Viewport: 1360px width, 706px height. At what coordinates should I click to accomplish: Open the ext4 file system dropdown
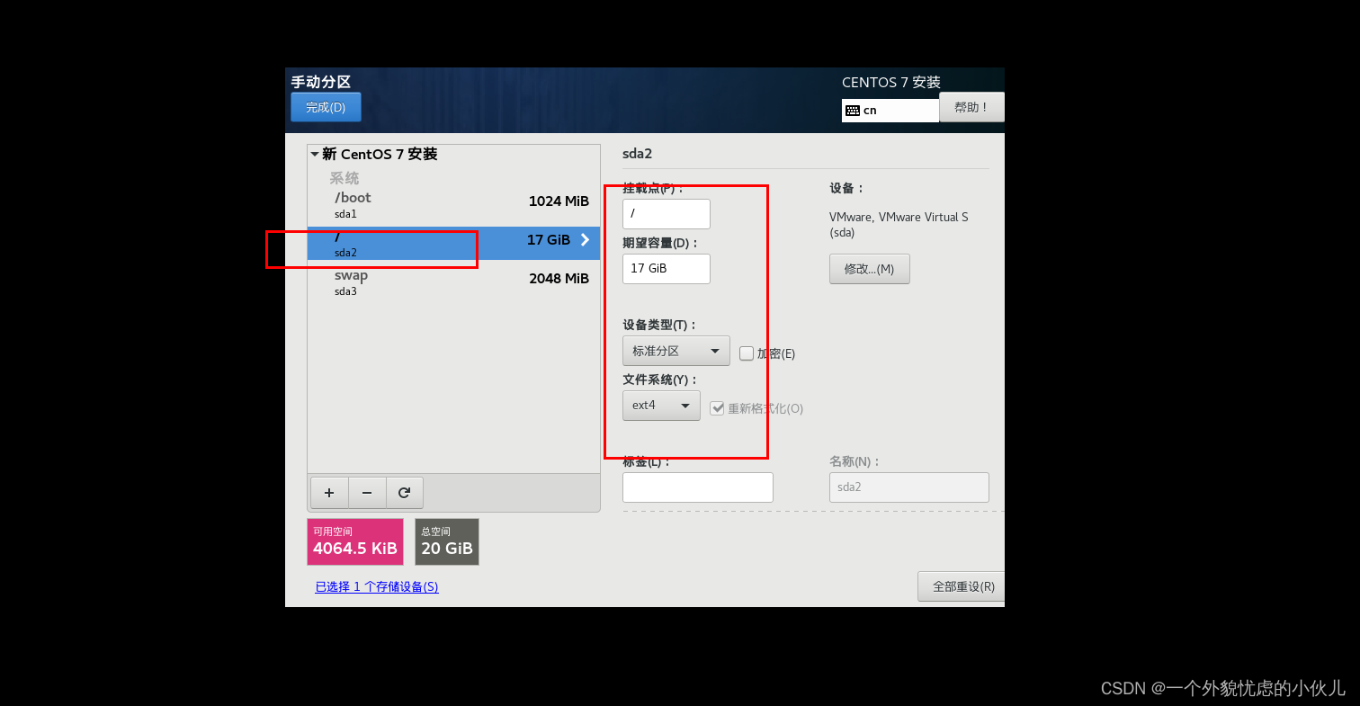tap(661, 406)
